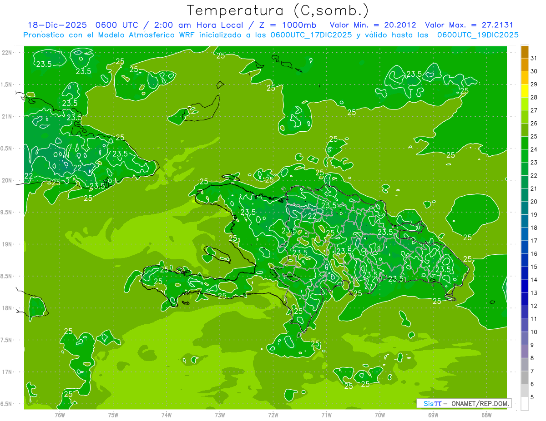546x421 pixels.
Task: Click the '19N' latitude axis label
Action: (x=7, y=244)
